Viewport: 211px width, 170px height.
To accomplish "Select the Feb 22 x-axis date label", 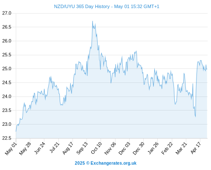I will point(167,148).
